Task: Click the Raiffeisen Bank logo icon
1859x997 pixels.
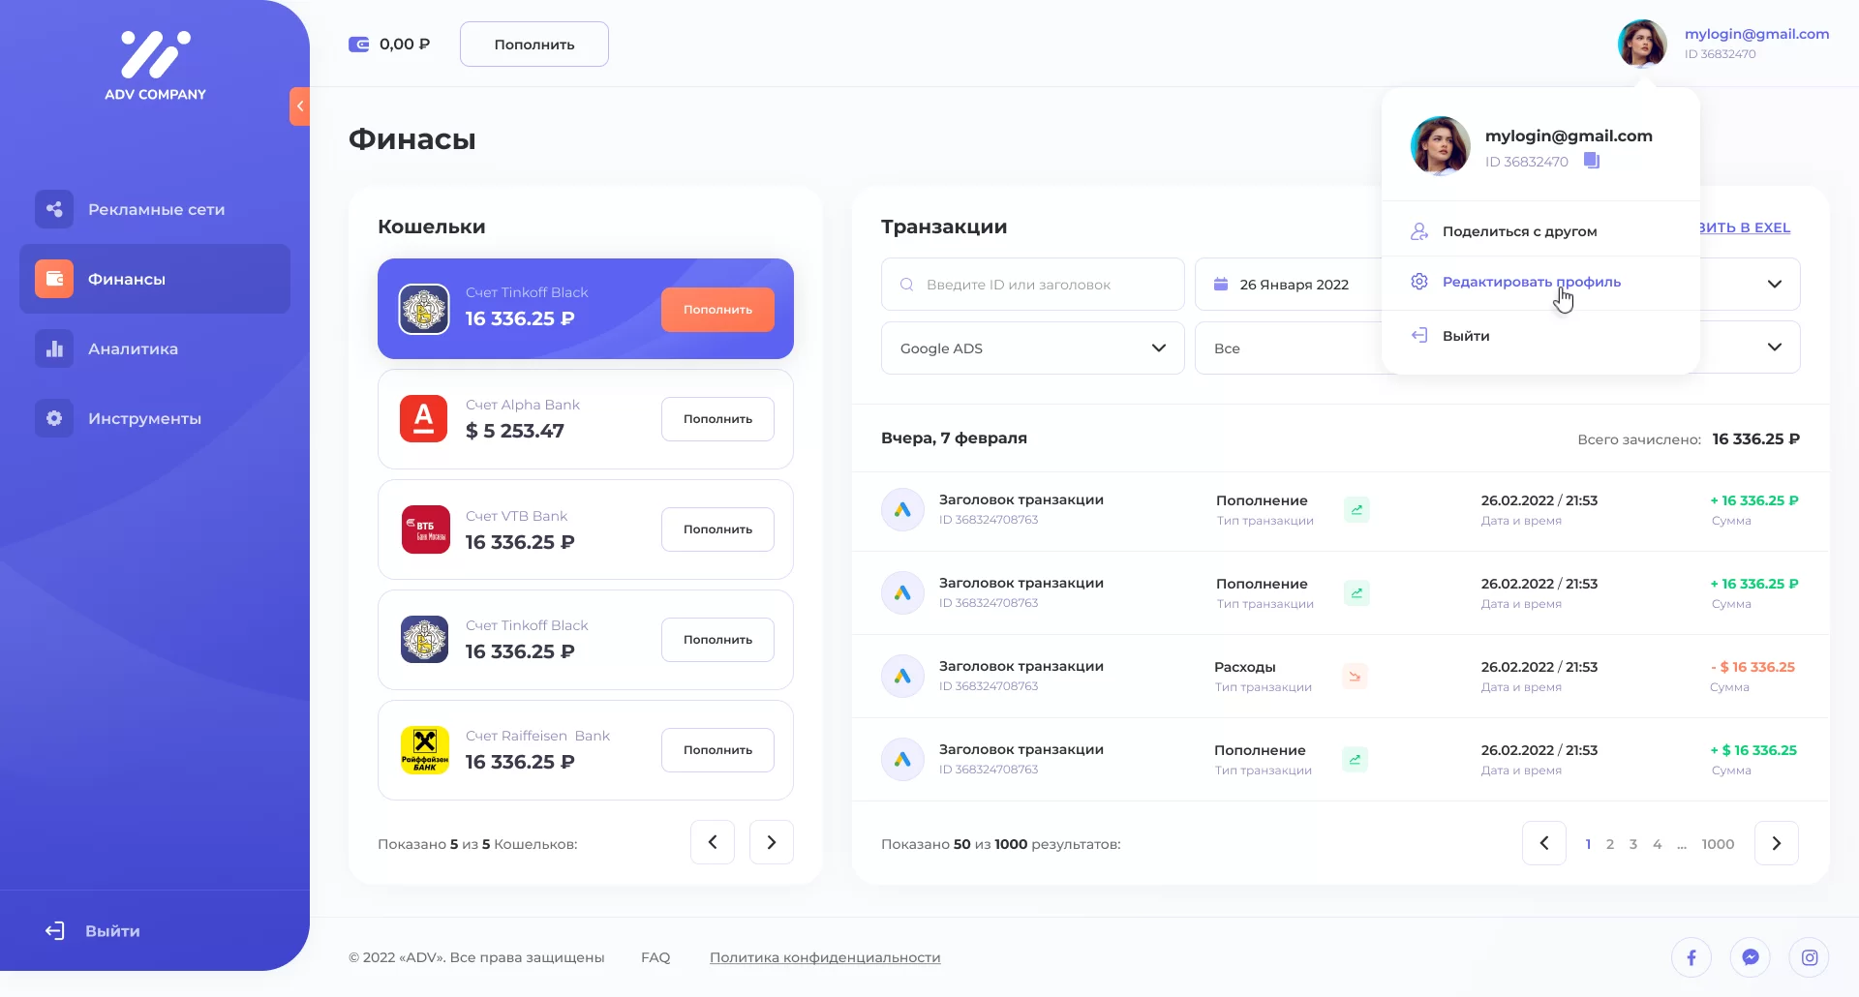Action: tap(425, 750)
